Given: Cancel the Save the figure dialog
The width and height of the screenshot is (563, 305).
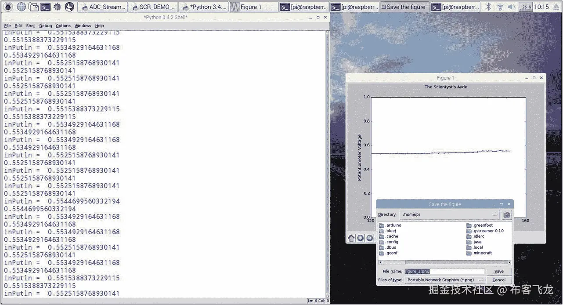Looking at the screenshot, I should (499, 280).
